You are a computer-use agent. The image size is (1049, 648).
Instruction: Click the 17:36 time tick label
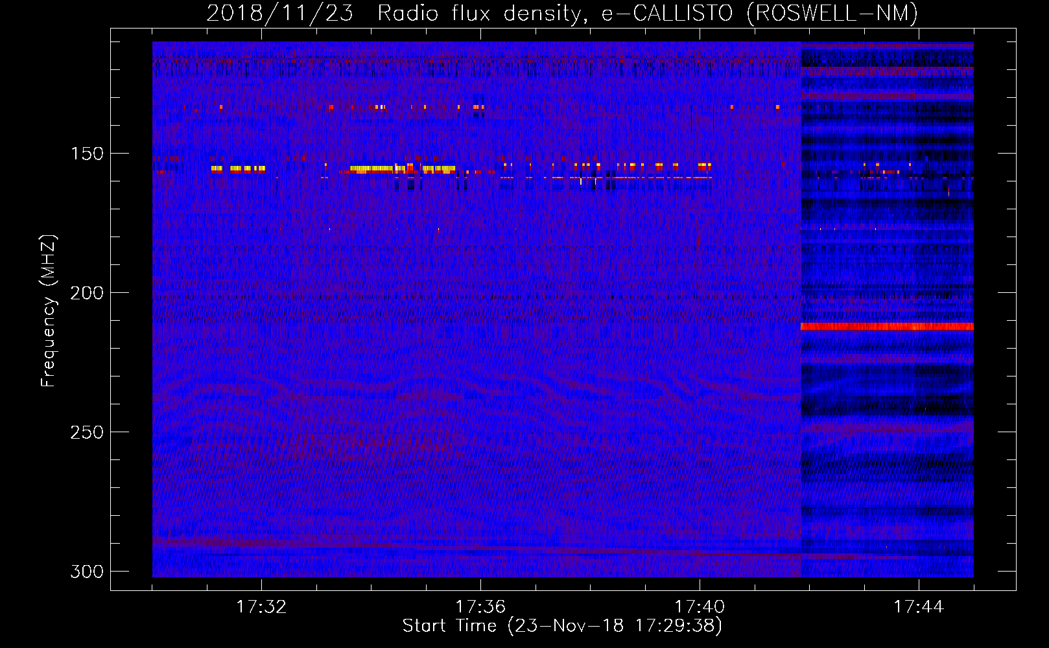480,607
